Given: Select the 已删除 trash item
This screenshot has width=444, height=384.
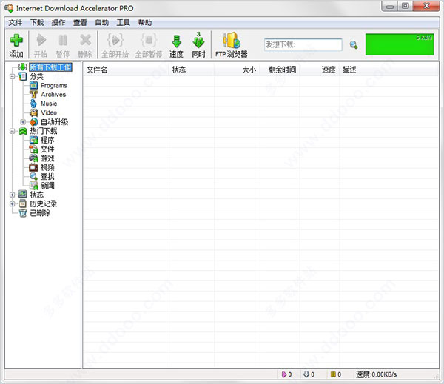Looking at the screenshot, I should [x=40, y=212].
